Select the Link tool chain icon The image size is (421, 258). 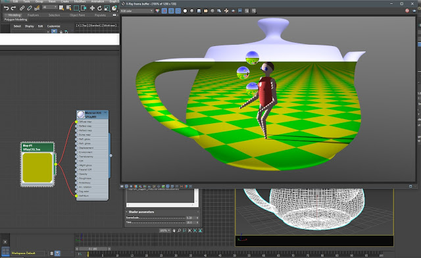(x=22, y=8)
